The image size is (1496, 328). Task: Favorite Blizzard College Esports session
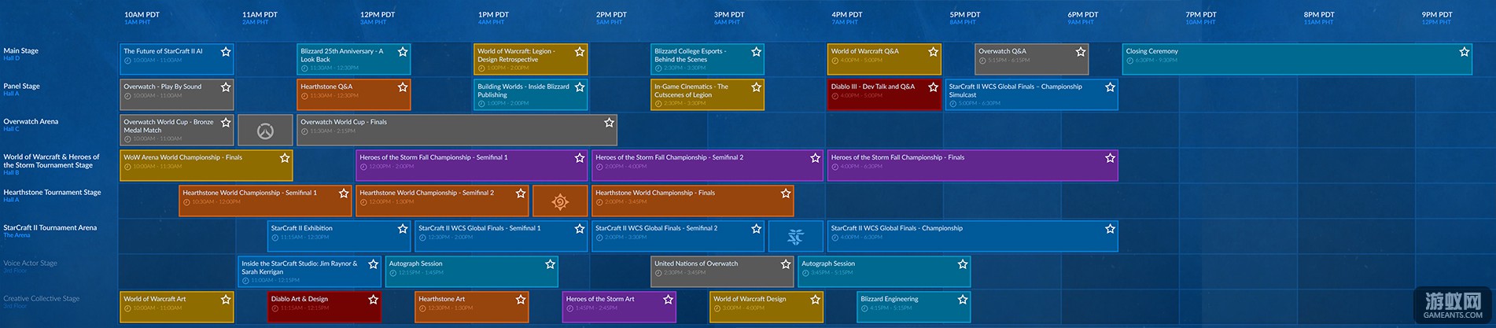pyautogui.click(x=757, y=52)
